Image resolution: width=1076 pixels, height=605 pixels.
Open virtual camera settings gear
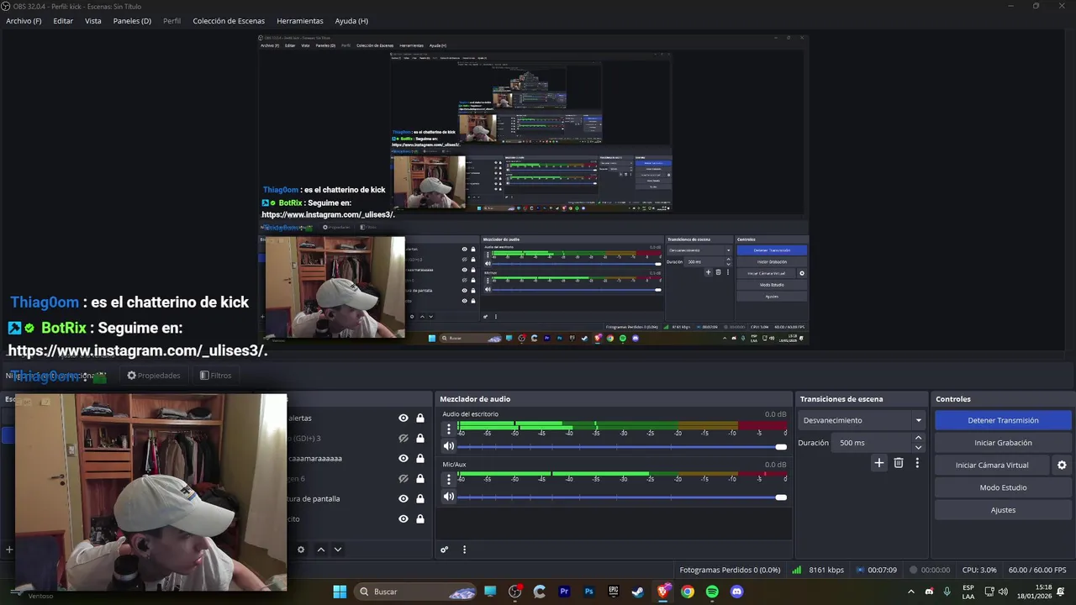[x=1062, y=465]
